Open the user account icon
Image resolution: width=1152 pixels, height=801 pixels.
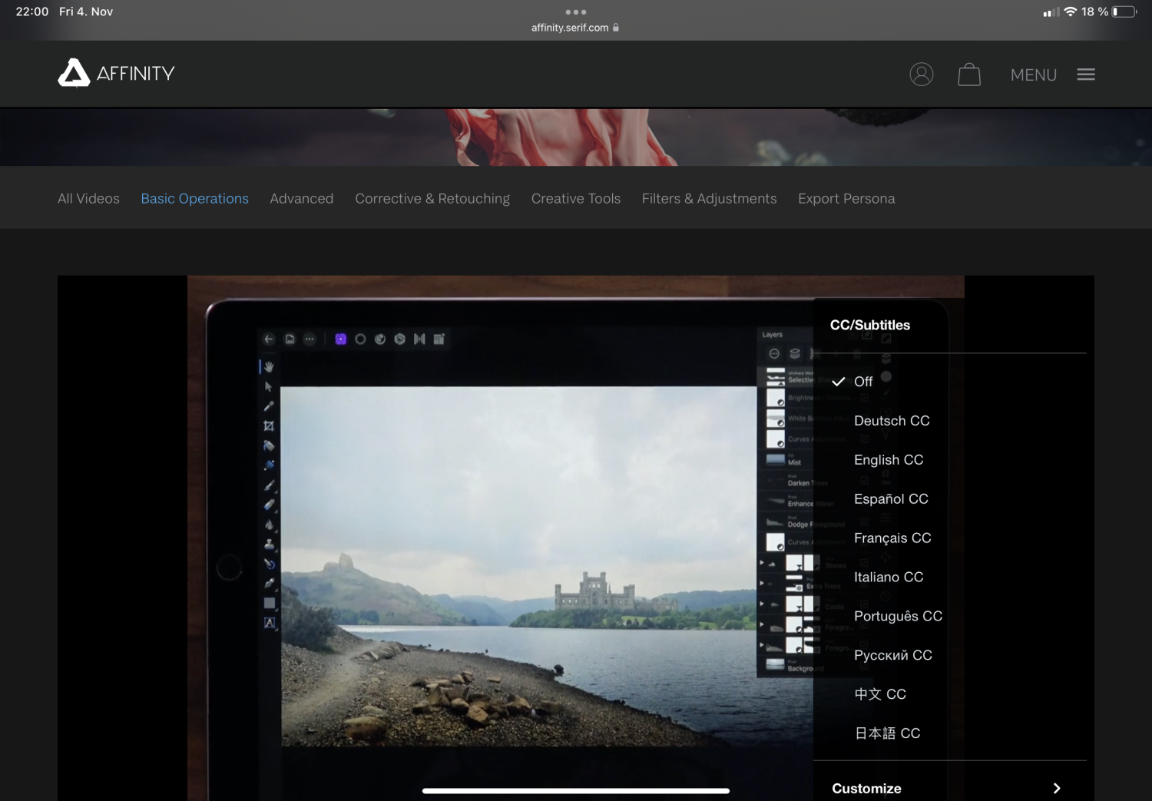click(921, 74)
